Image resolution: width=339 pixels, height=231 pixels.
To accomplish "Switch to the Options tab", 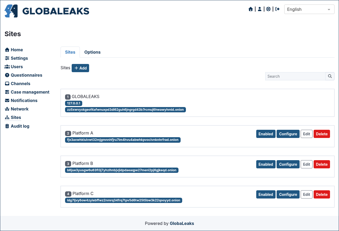I will [x=92, y=52].
